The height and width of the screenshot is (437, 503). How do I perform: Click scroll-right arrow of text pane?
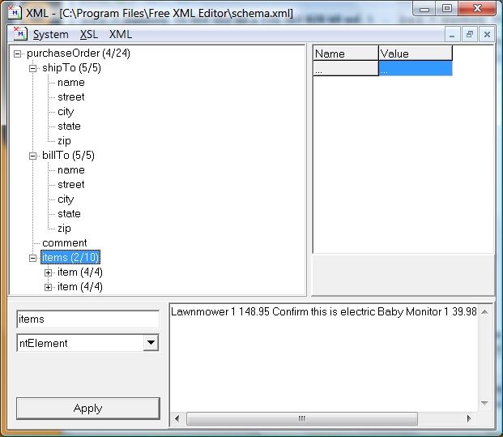coord(469,418)
